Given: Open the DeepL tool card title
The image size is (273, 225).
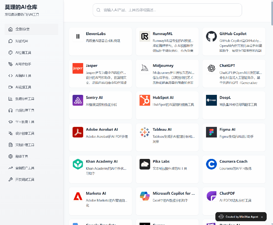Looking at the screenshot, I should [x=225, y=98].
